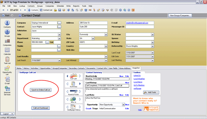Switch to the Notes tab

(x=19, y=68)
